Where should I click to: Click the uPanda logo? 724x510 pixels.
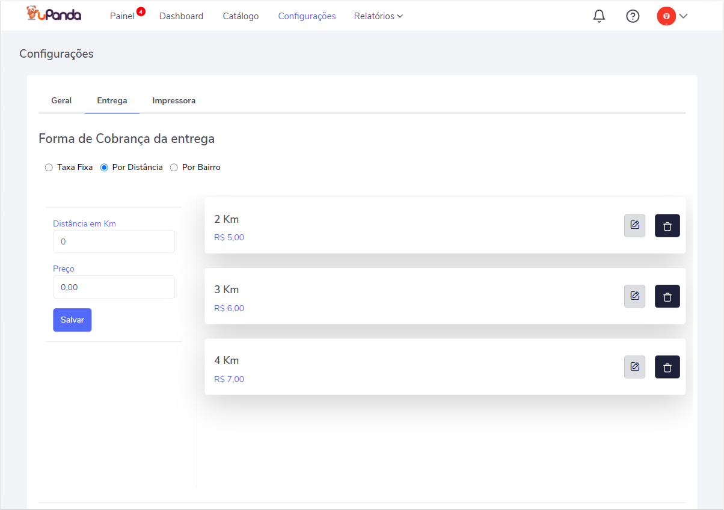(54, 15)
